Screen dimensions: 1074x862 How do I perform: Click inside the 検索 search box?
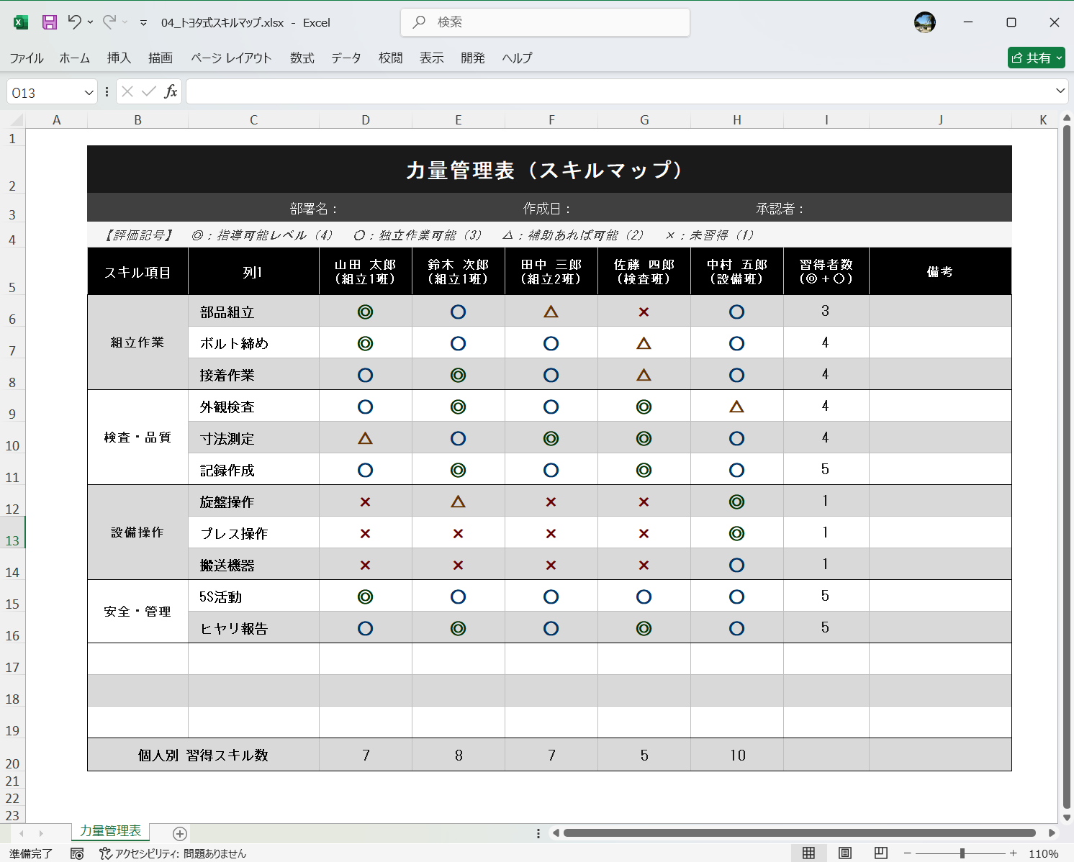click(x=545, y=22)
